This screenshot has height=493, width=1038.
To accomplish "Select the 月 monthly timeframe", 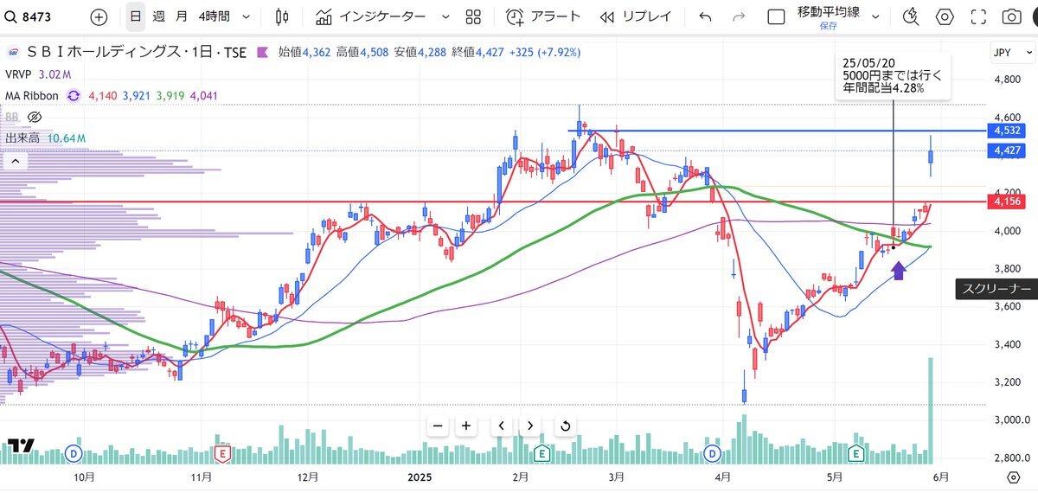I will pos(180,16).
